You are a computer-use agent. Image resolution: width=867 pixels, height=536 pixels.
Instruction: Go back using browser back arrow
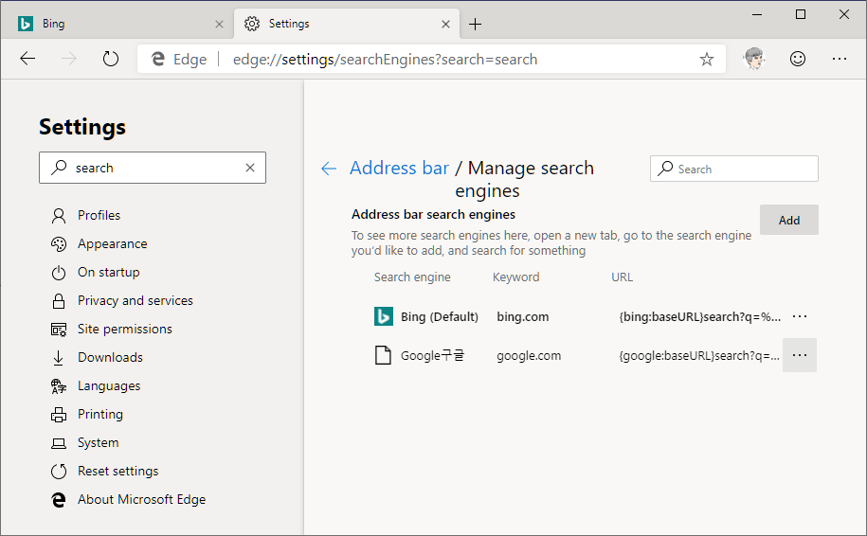tap(27, 59)
